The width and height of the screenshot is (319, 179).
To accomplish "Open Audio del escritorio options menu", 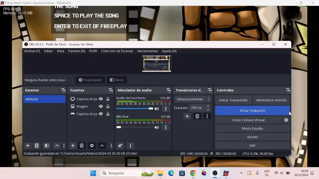I will tap(166, 109).
